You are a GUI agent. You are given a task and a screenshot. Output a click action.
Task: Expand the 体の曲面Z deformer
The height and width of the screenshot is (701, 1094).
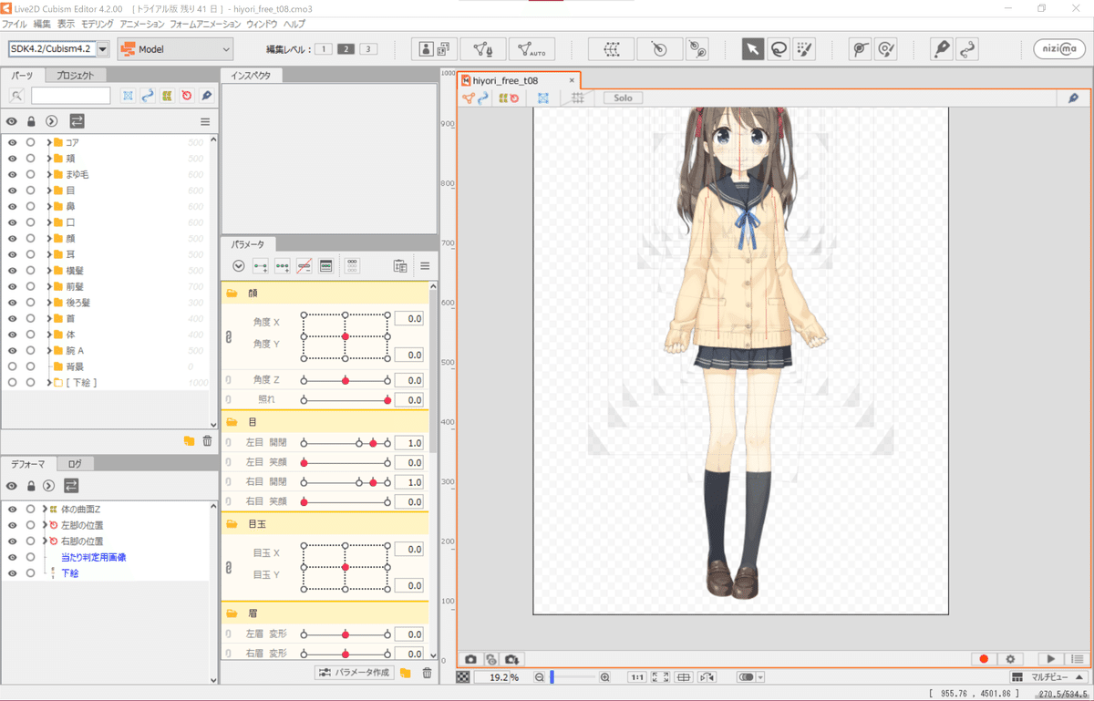(x=44, y=509)
